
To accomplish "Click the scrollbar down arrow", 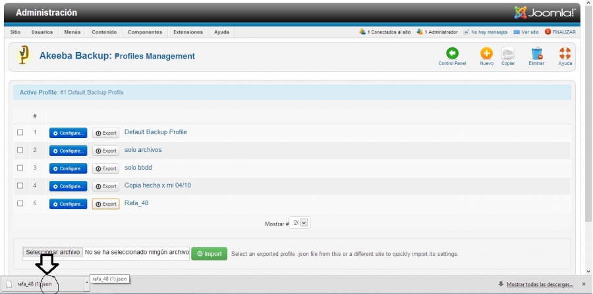I will tap(588, 271).
